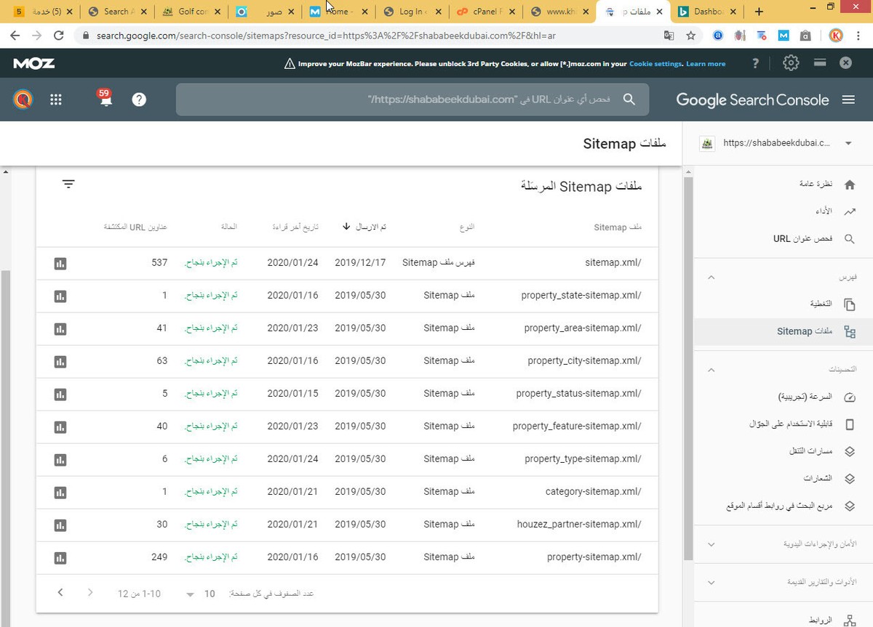
Task: Click MozBar help question mark
Action: (757, 63)
